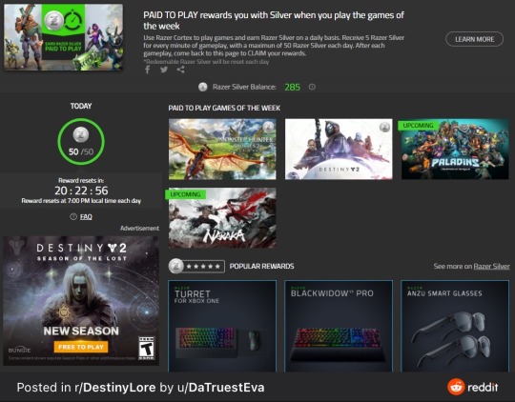Click the PAID TO PLAY GAMES OF THE WEEK heading
515x402 pixels.
coord(224,108)
